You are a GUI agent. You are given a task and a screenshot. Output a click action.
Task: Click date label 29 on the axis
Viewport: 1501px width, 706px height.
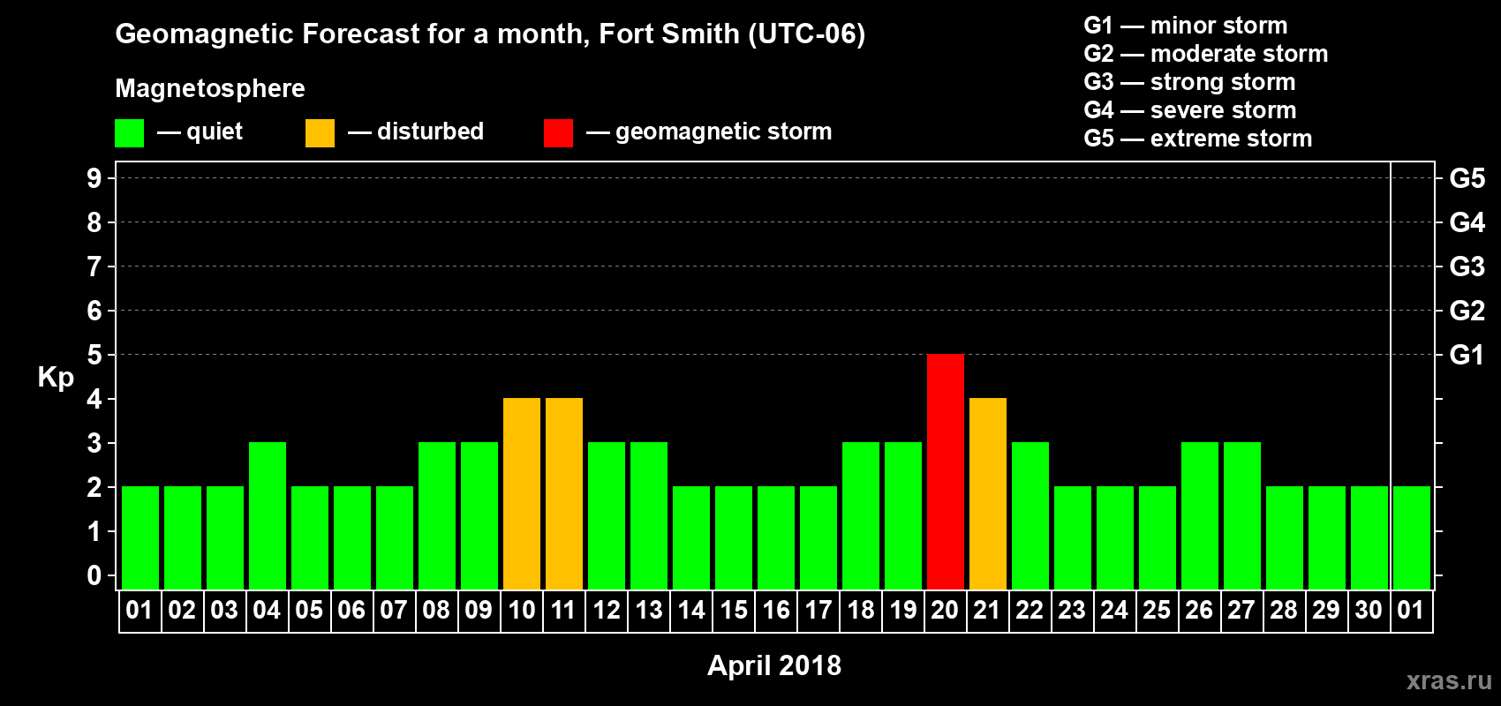coord(1326,610)
